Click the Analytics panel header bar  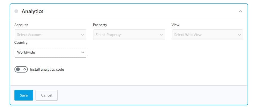[134, 11]
